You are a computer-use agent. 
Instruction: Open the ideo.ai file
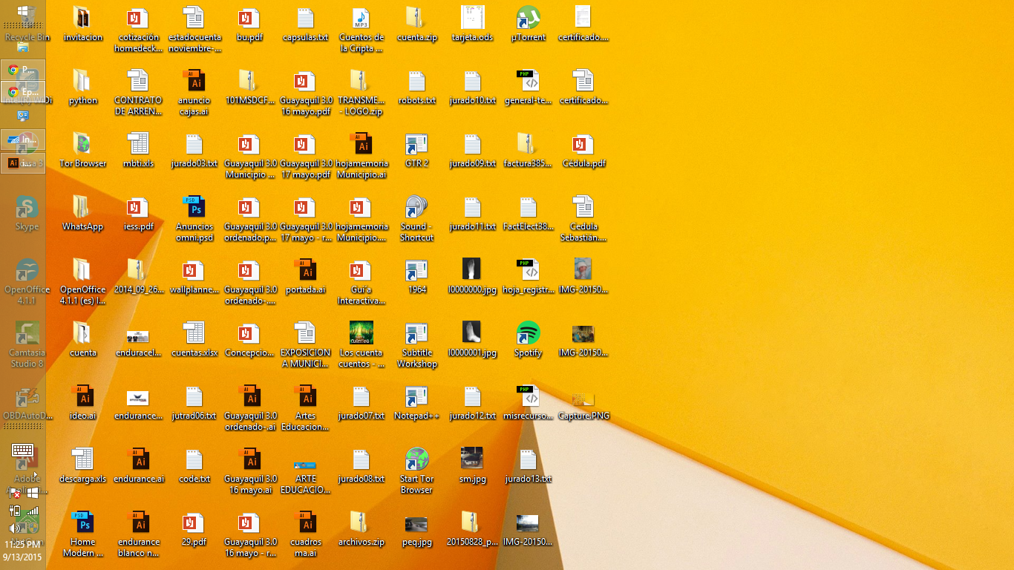pos(83,402)
